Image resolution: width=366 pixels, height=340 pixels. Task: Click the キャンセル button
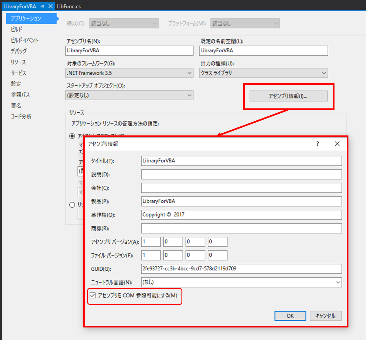tap(325, 316)
